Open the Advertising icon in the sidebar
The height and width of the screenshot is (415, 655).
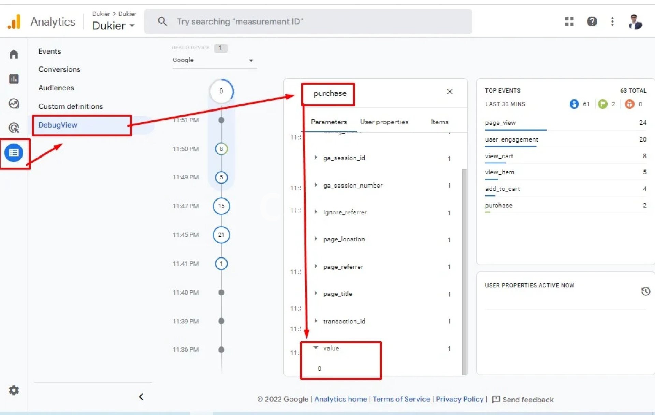[14, 128]
